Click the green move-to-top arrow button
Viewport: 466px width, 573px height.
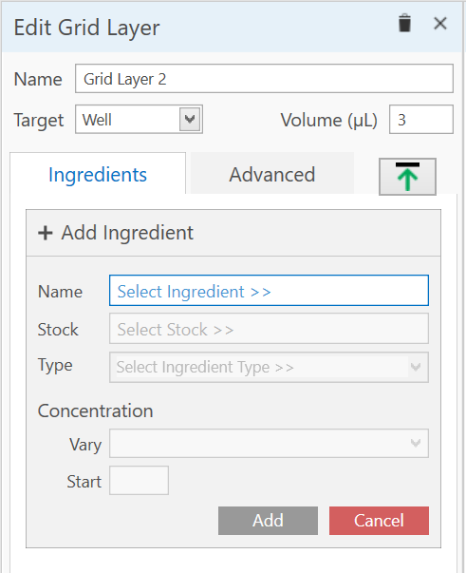pos(407,177)
